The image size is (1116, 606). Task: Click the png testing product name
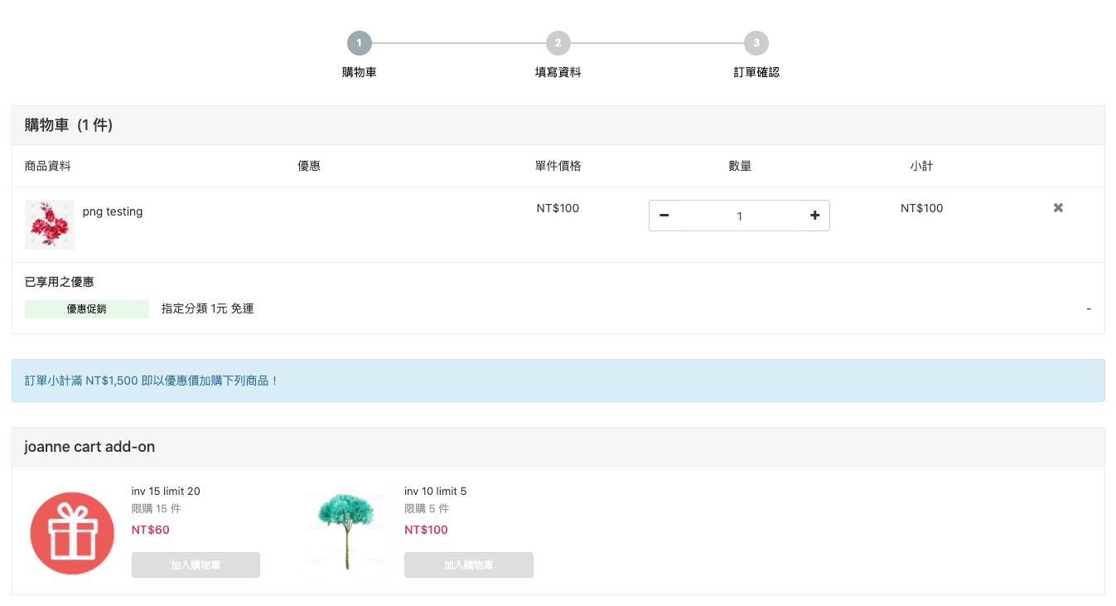[113, 211]
